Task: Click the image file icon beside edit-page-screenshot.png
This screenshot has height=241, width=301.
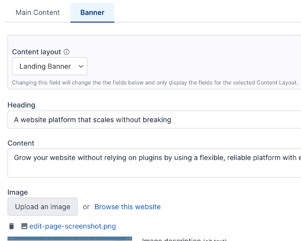Action: pos(24,226)
